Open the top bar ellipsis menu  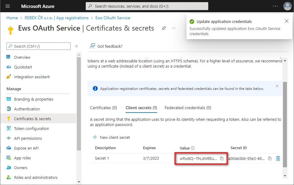pos(275,6)
